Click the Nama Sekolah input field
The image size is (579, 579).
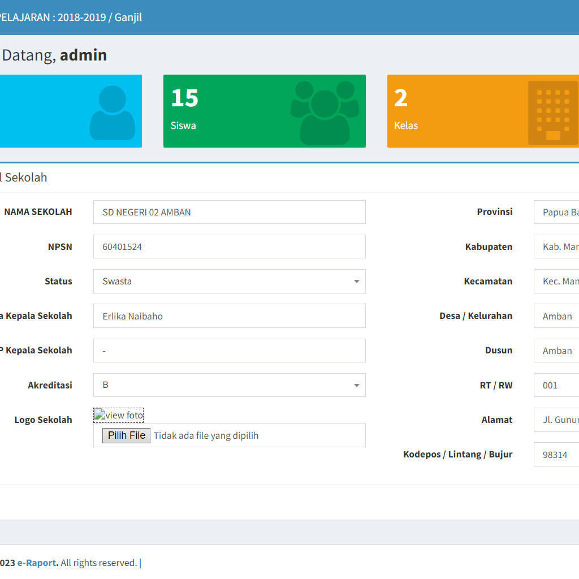pos(230,212)
